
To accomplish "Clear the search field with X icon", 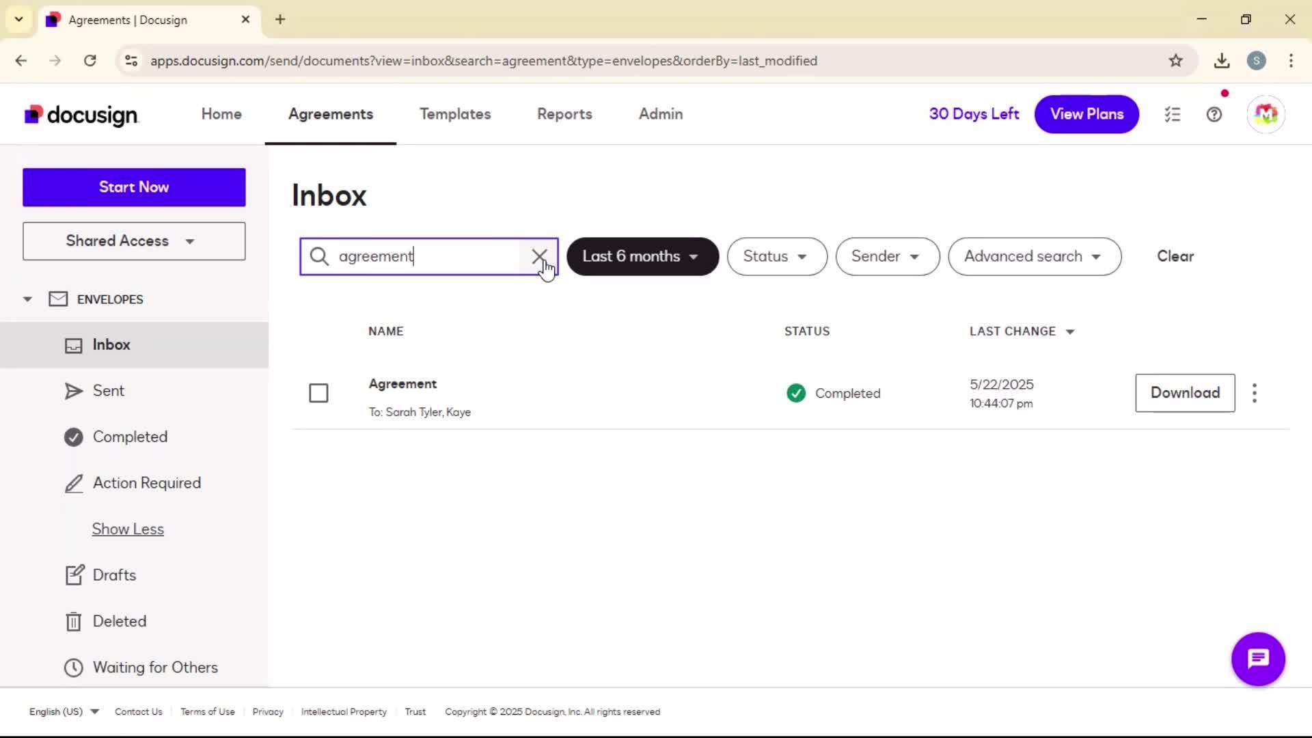I will 539,256.
